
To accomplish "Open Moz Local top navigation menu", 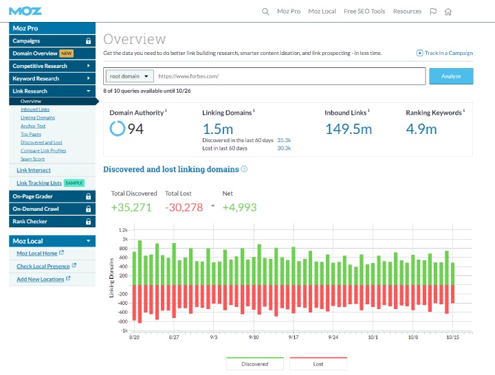I will (322, 12).
